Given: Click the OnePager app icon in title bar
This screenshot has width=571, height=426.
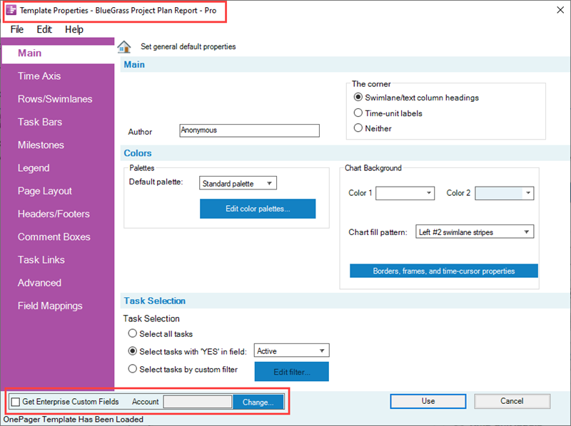Looking at the screenshot, I should (x=11, y=11).
